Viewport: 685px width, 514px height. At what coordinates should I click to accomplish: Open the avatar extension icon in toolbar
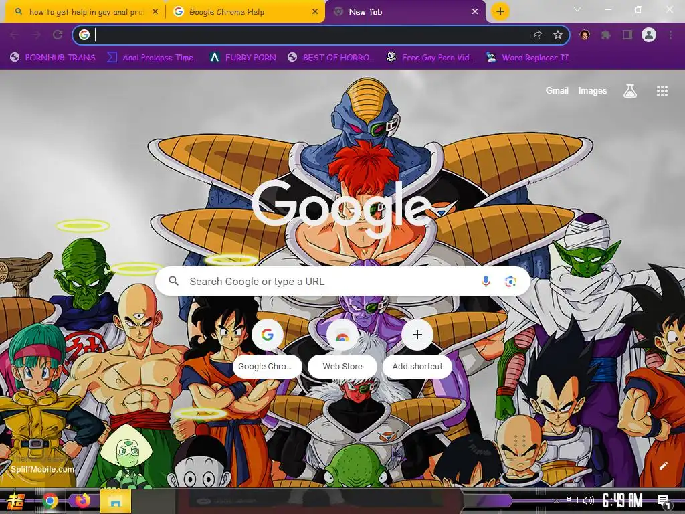coord(585,35)
